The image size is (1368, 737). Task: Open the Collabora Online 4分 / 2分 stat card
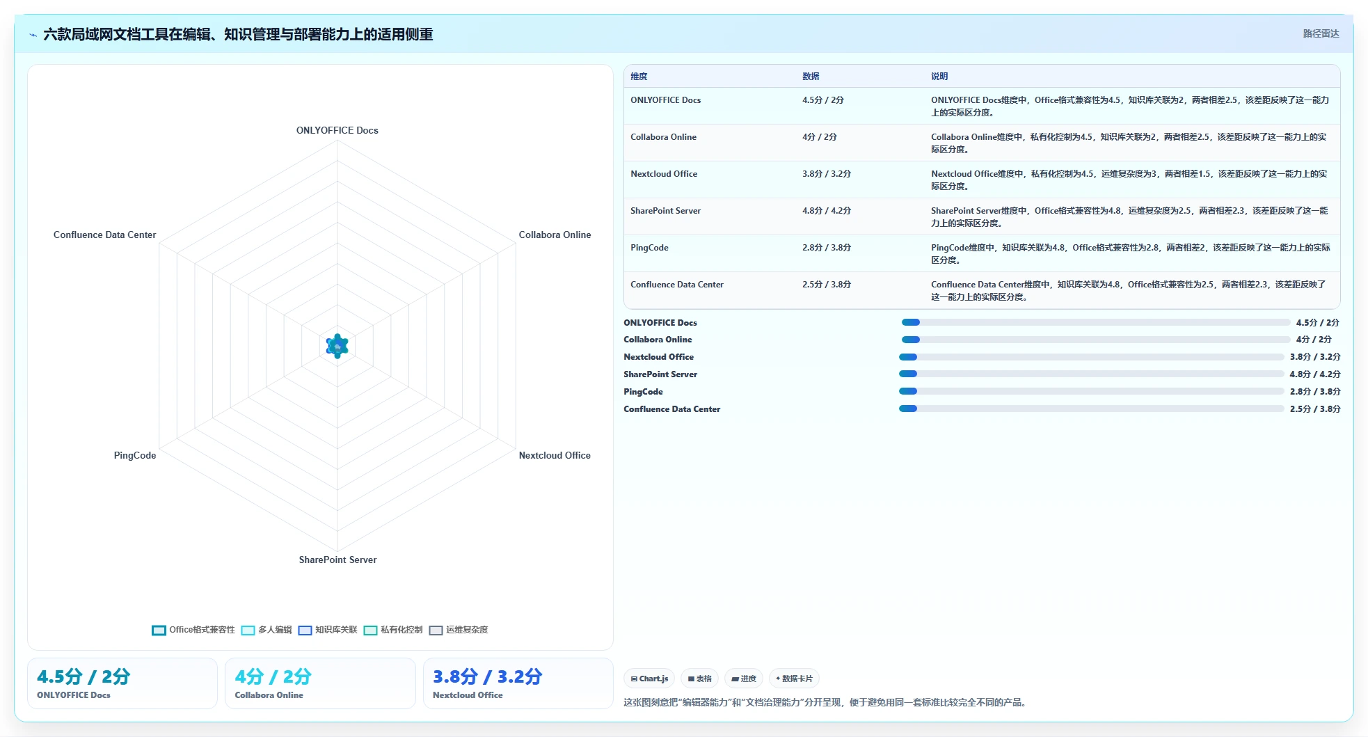320,683
